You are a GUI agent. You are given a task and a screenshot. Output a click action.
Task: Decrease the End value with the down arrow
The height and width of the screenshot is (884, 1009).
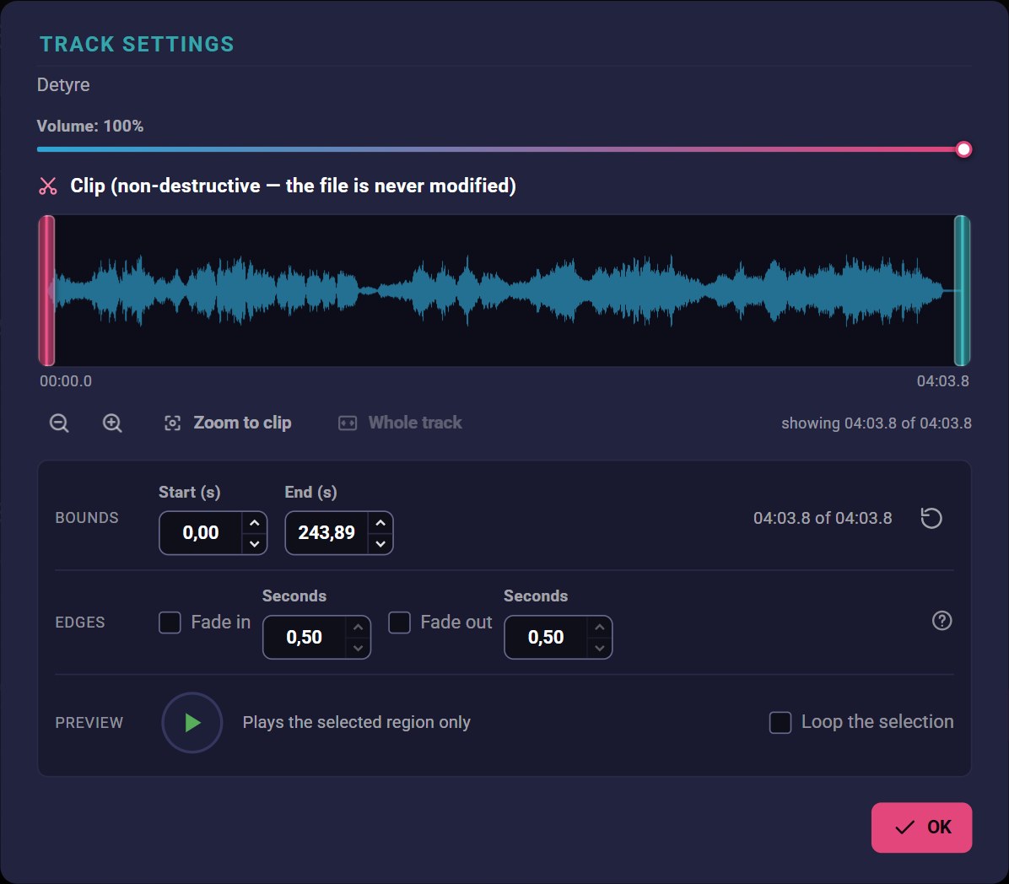pyautogui.click(x=380, y=544)
